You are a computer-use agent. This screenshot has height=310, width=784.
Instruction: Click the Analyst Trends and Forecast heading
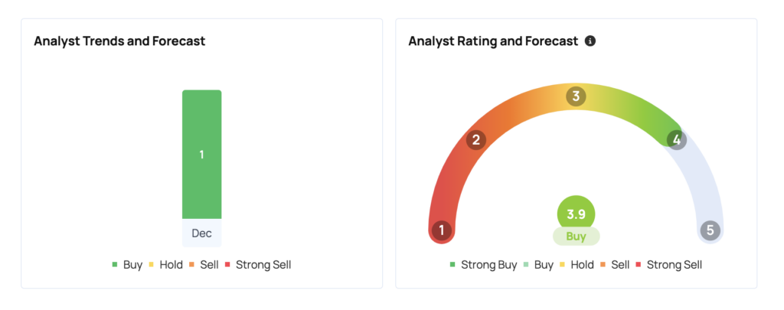coord(119,41)
